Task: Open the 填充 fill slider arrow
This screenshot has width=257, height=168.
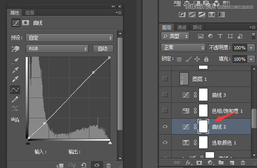Action: pyautogui.click(x=251, y=59)
